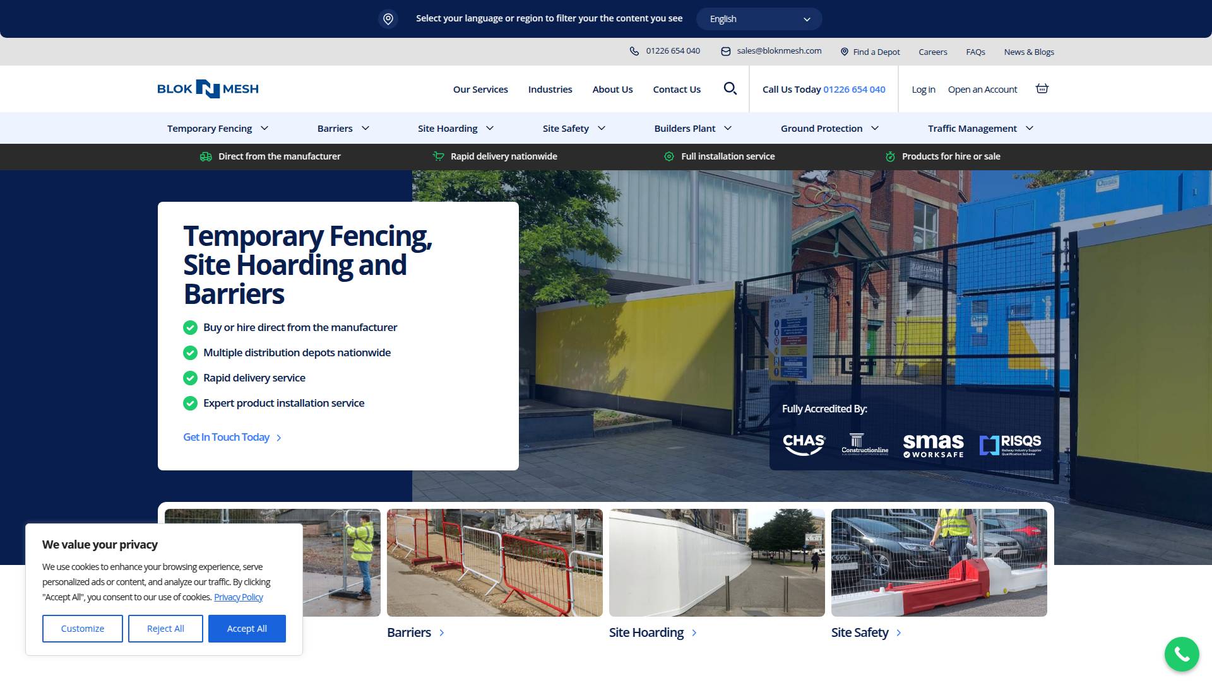Click the phone icon beside 01226 654 040
This screenshot has height=681, width=1212.
tap(634, 51)
